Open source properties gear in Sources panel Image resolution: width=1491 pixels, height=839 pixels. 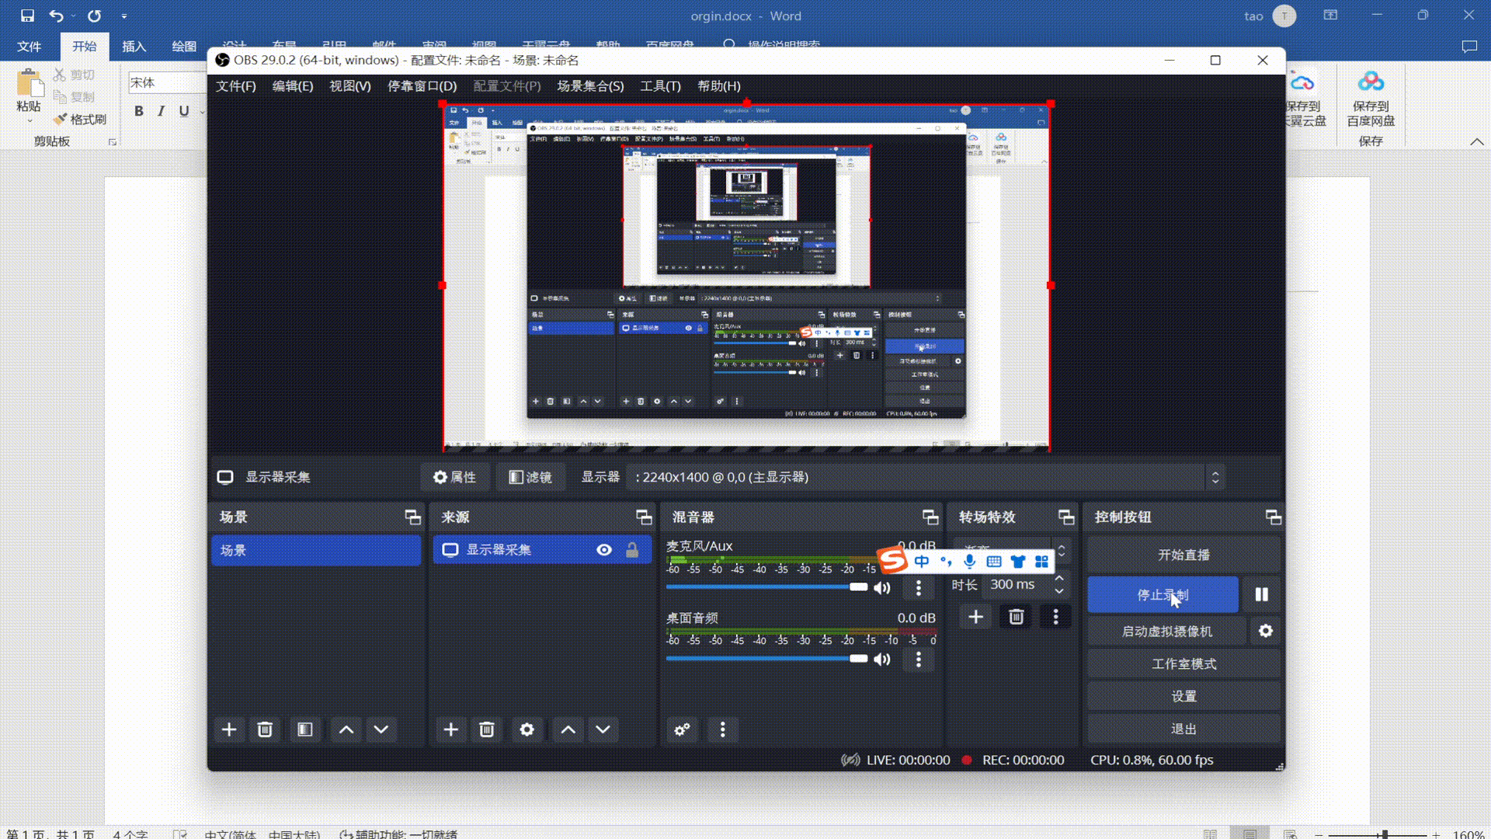point(527,729)
